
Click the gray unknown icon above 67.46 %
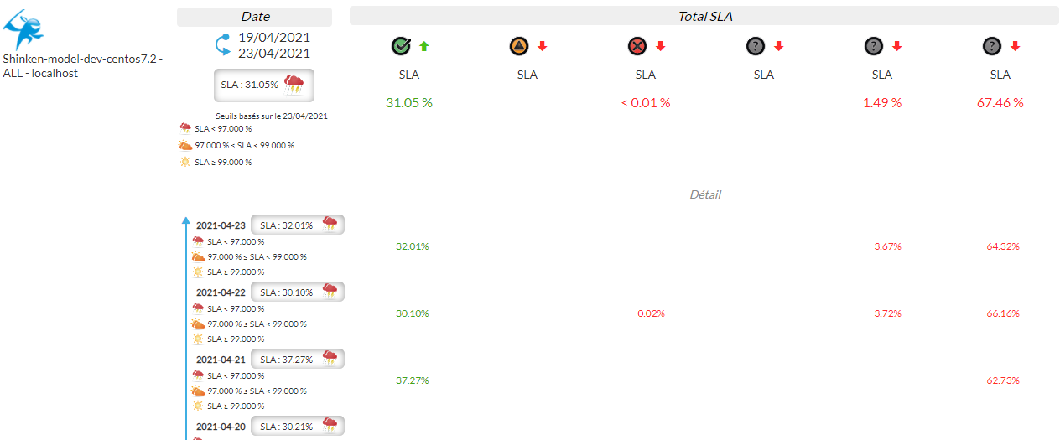[x=992, y=46]
